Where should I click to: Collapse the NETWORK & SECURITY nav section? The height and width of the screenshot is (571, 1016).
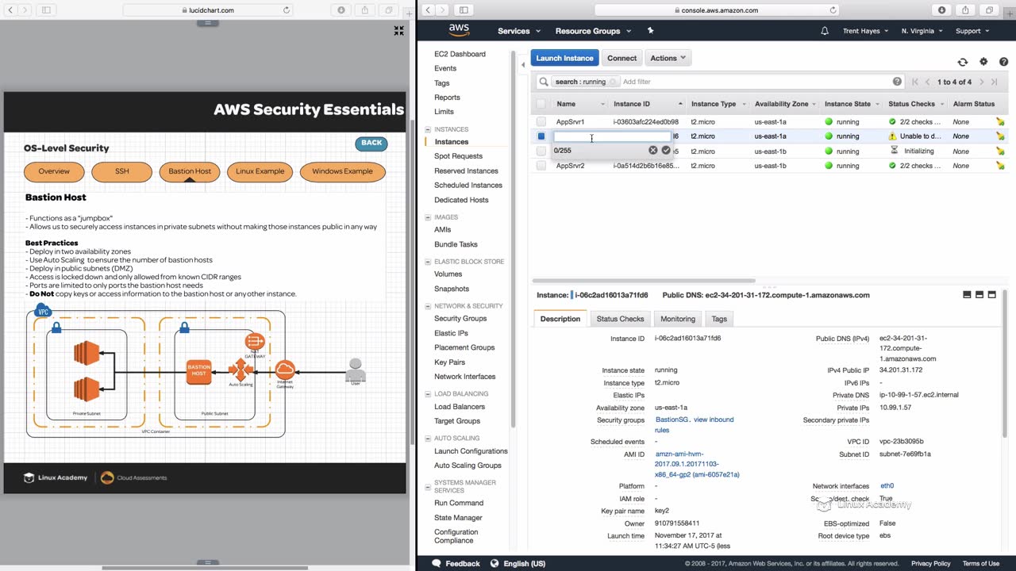(x=429, y=306)
